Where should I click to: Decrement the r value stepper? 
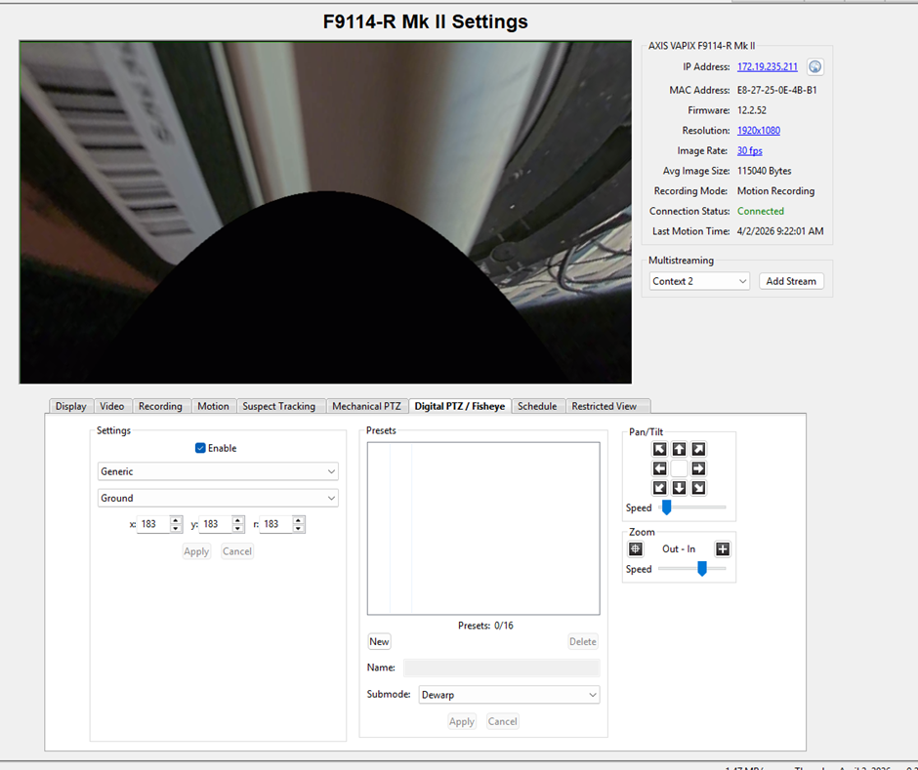299,528
